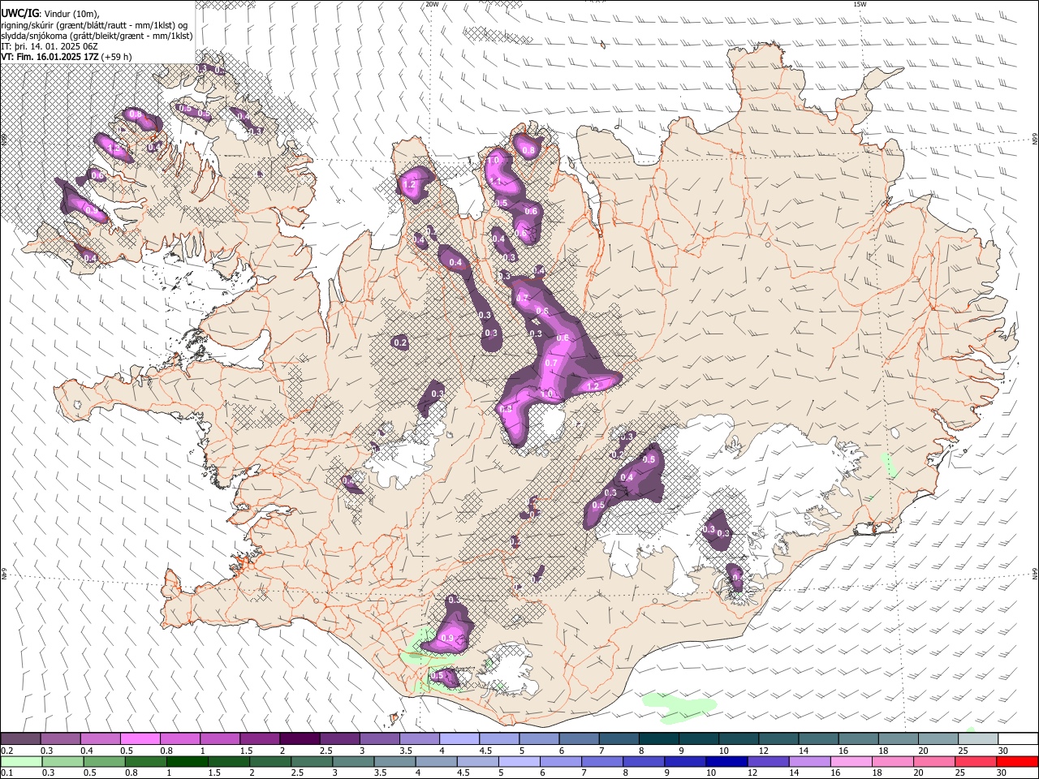
Task: Click the 0.7 value in the central snow band
Action: click(x=550, y=362)
